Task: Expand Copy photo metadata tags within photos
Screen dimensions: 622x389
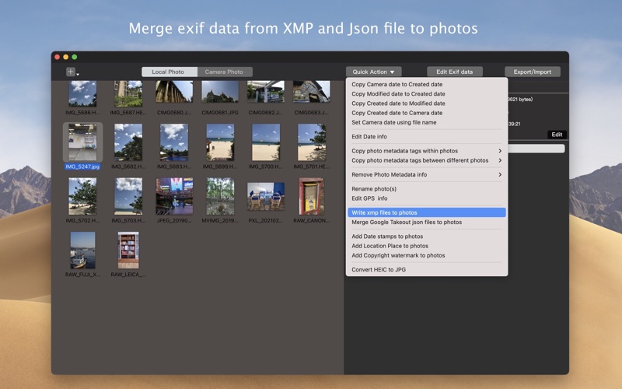Action: [426, 151]
